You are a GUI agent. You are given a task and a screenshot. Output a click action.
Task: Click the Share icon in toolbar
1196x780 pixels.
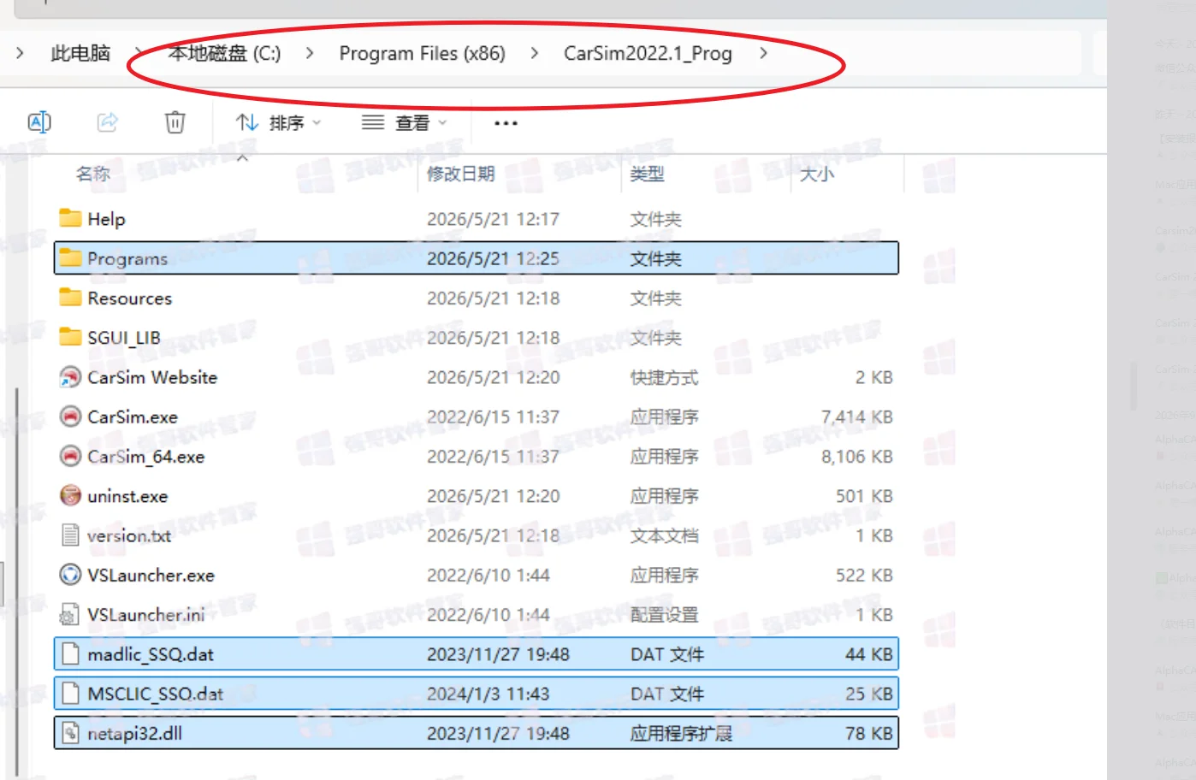[107, 122]
